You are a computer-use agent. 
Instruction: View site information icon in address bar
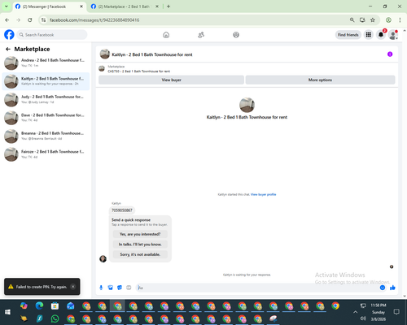click(x=43, y=20)
